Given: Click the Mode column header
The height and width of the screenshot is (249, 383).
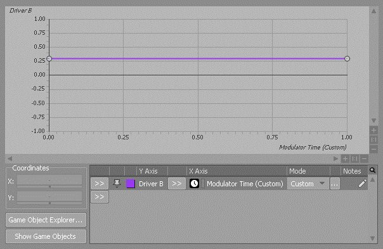Looking at the screenshot, I should click(308, 171).
